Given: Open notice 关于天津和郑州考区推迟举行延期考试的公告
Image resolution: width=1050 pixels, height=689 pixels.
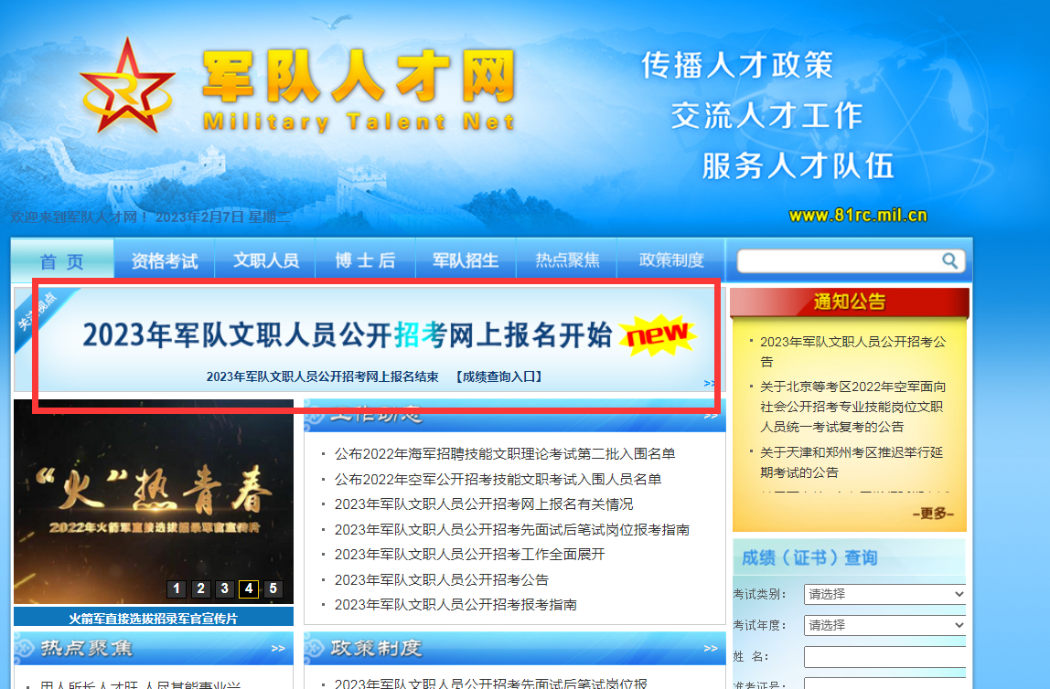Looking at the screenshot, I should tap(852, 462).
